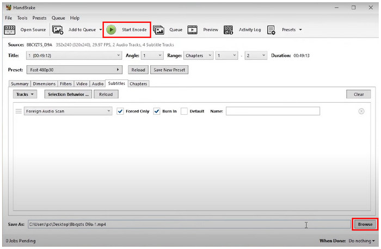
Task: Open the Presets menu in menu bar
Action: (39, 18)
